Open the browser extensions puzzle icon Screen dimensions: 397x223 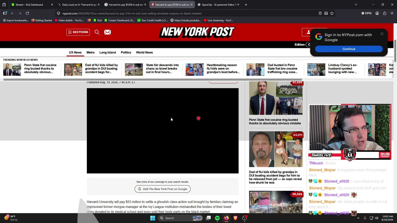[x=385, y=13]
